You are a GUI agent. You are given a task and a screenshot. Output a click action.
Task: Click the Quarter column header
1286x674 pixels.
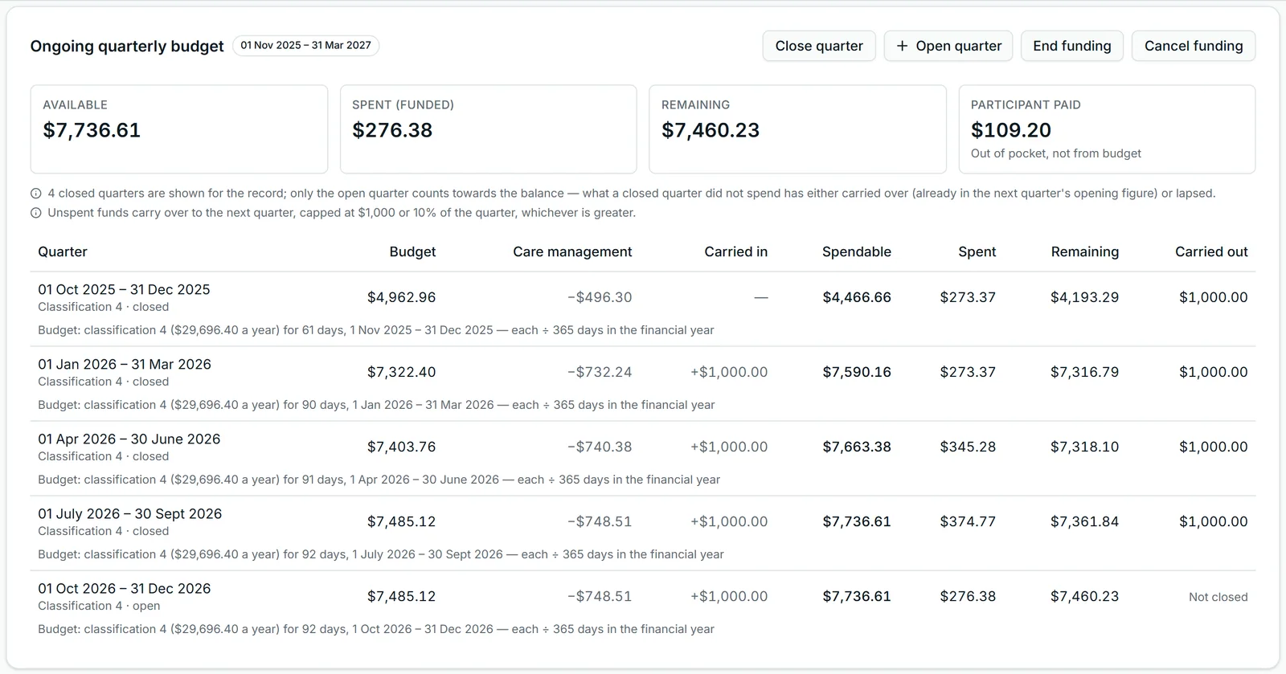63,251
